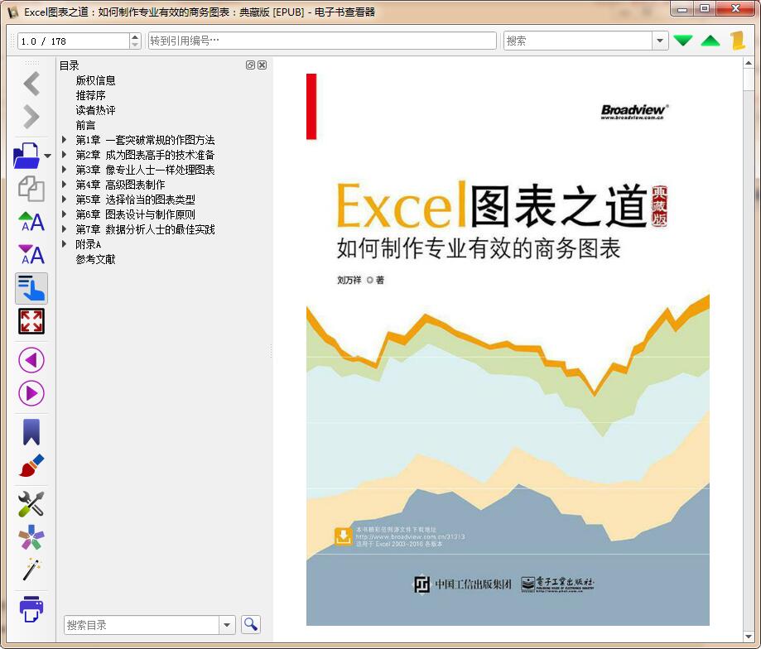The image size is (761, 649).
Task: Go to the next page with the purple circle arrow
Action: pos(31,393)
